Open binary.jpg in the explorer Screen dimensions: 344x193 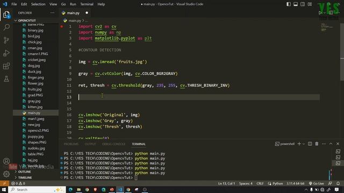[35, 30]
